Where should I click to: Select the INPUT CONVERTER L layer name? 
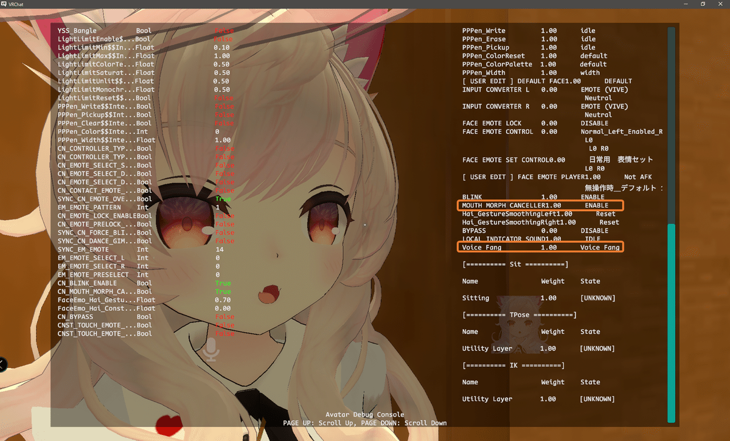[496, 89]
